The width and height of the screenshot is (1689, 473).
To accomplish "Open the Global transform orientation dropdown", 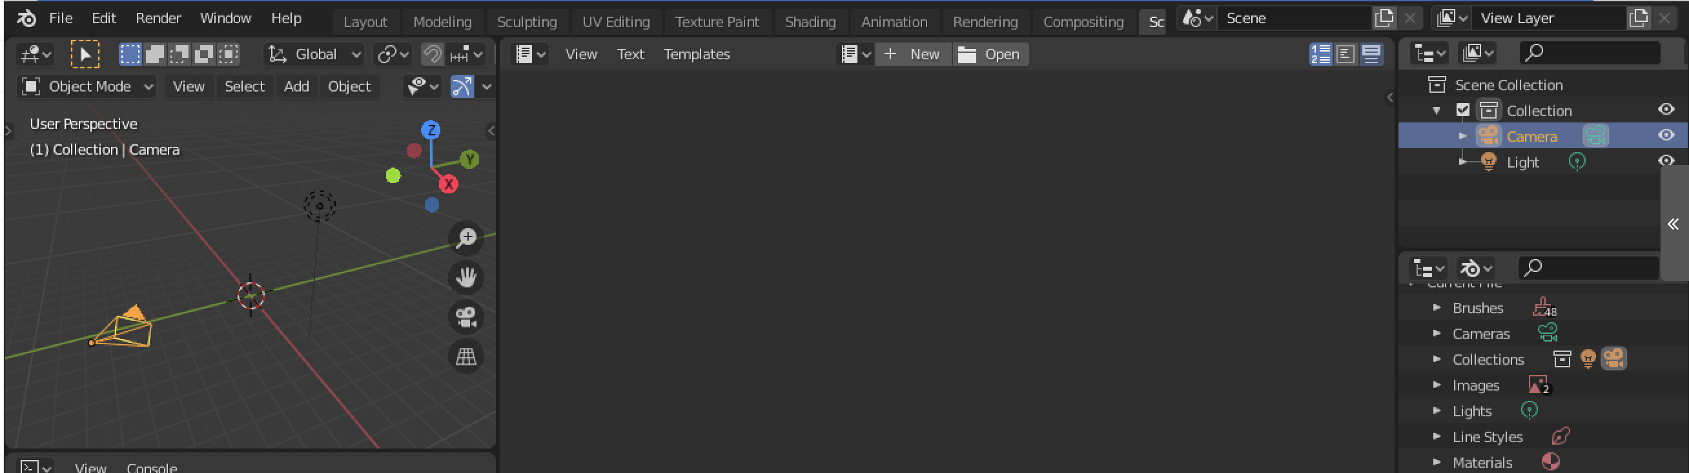I will 314,54.
